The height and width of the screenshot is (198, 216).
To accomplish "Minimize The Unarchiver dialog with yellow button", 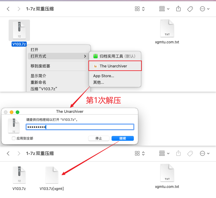I will [12, 112].
